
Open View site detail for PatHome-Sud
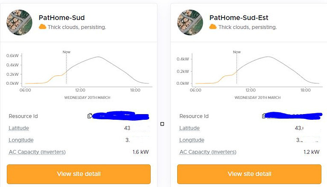tap(79, 174)
